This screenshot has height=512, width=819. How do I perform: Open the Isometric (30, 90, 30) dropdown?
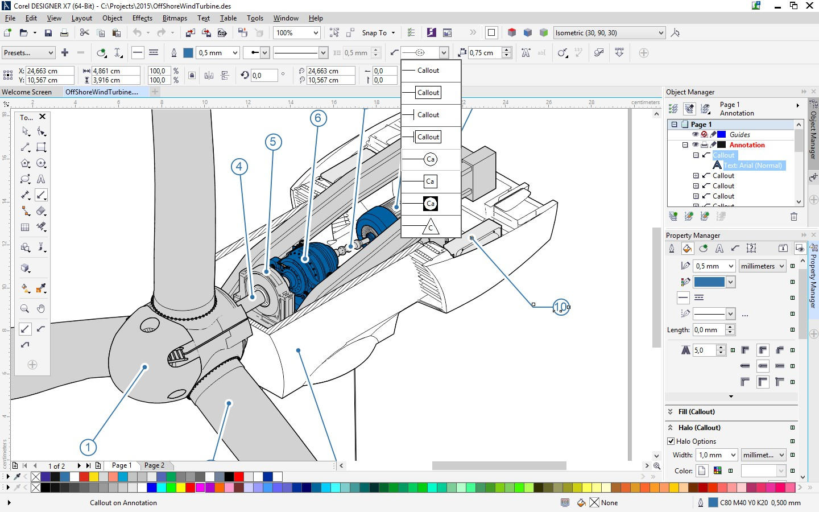tap(609, 33)
